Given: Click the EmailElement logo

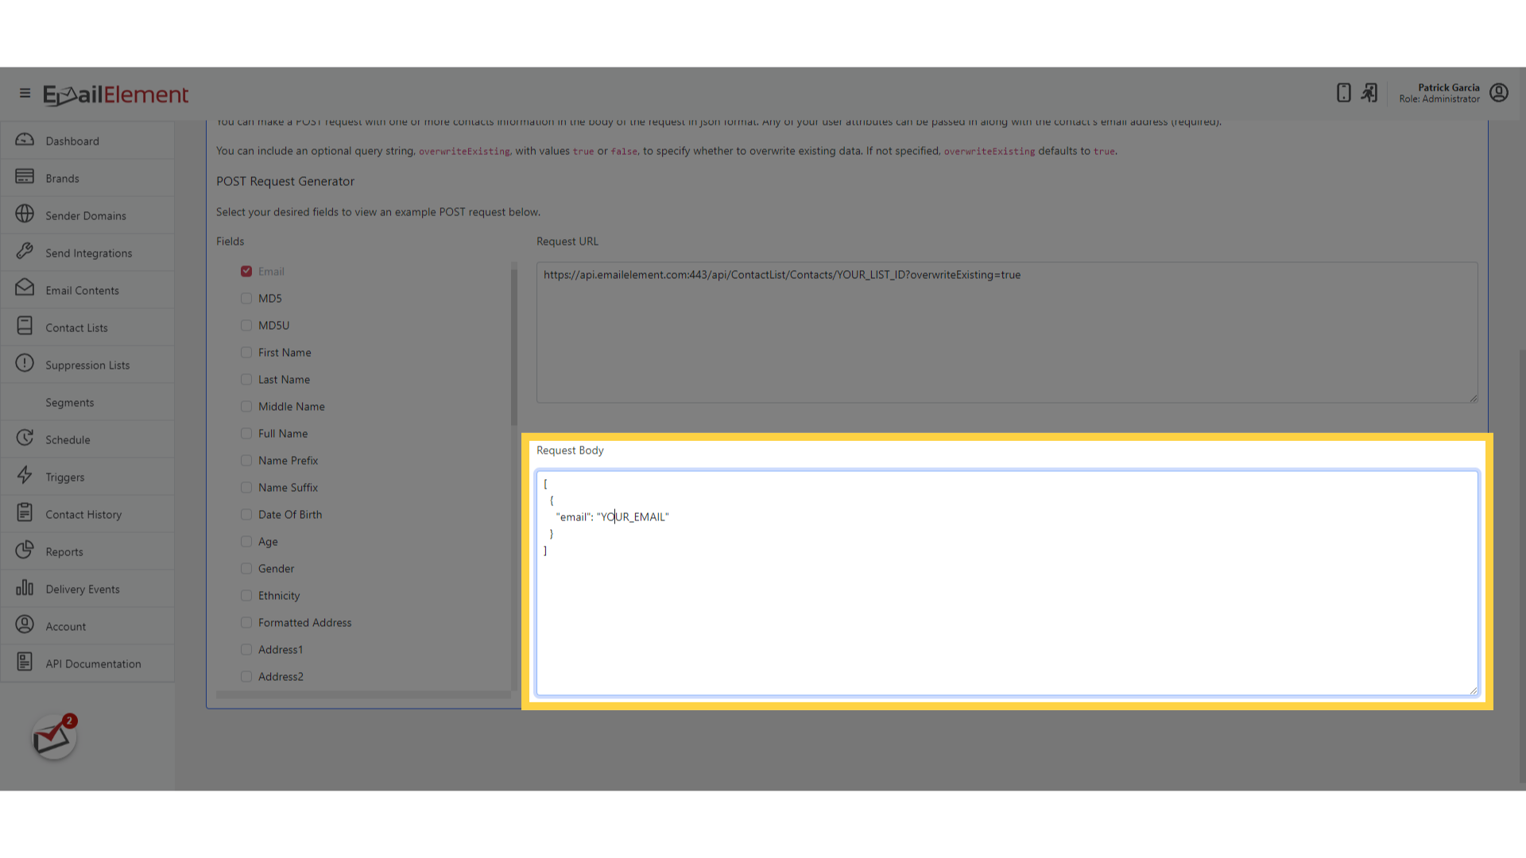Looking at the screenshot, I should [x=116, y=95].
